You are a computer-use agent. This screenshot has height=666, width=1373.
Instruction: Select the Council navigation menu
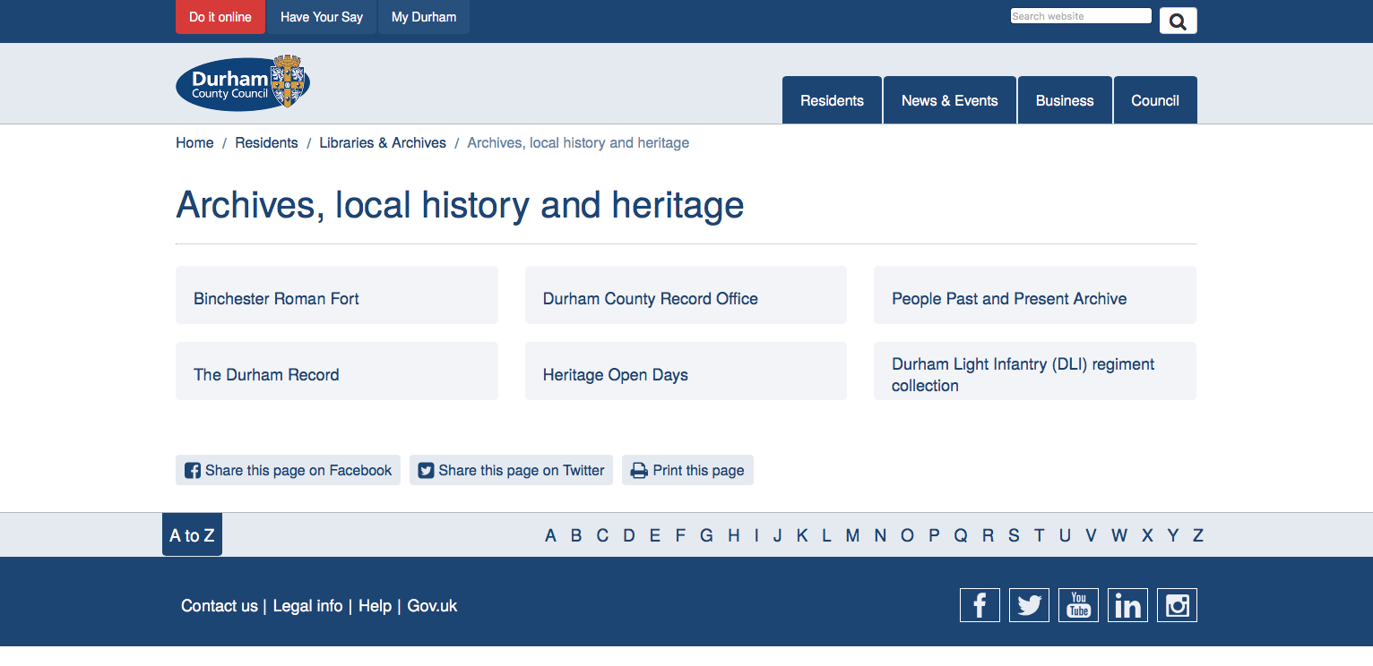[x=1155, y=100]
